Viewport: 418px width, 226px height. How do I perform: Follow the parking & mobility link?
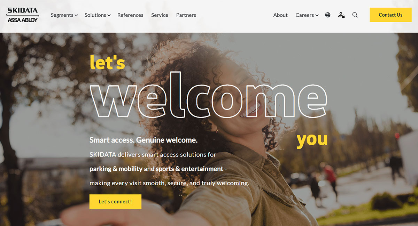[116, 169]
